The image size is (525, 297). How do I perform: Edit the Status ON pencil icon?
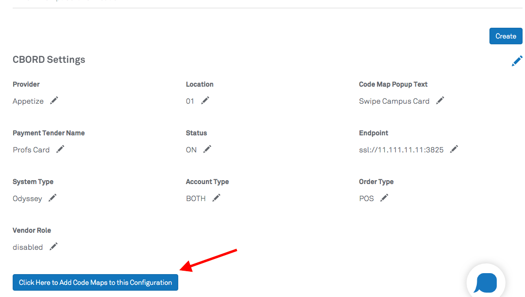[207, 149]
